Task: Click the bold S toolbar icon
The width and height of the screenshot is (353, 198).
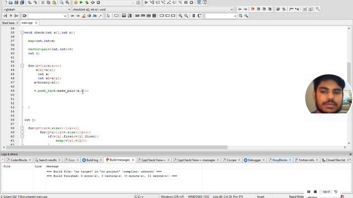Action: [194, 16]
